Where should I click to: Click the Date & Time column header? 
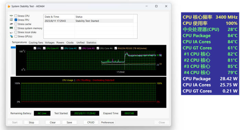59,17
